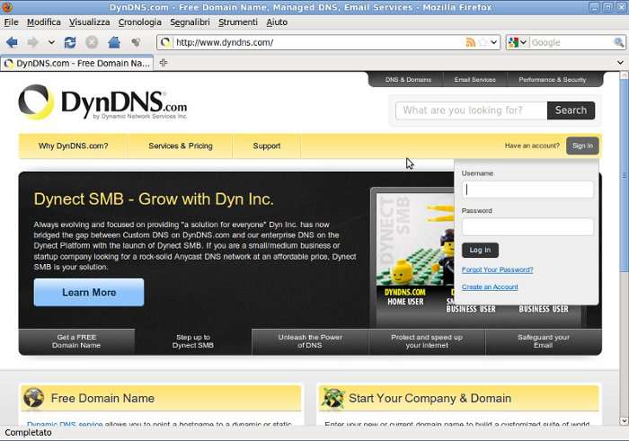The height and width of the screenshot is (441, 629).
Task: Focus the Username input field
Action: (527, 190)
